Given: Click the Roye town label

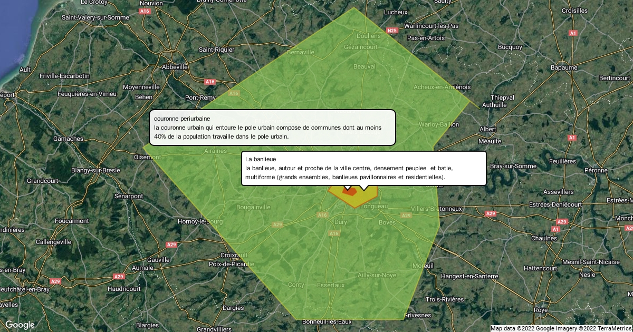Looking at the screenshot, I should coord(540,310).
